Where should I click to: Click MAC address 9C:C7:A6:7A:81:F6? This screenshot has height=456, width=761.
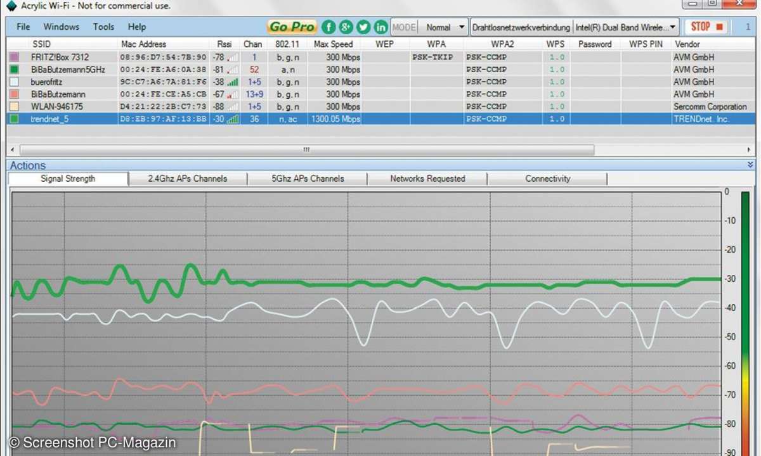pyautogui.click(x=163, y=82)
